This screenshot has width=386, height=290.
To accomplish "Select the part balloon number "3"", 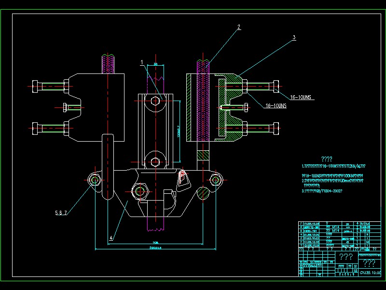I will [294, 38].
